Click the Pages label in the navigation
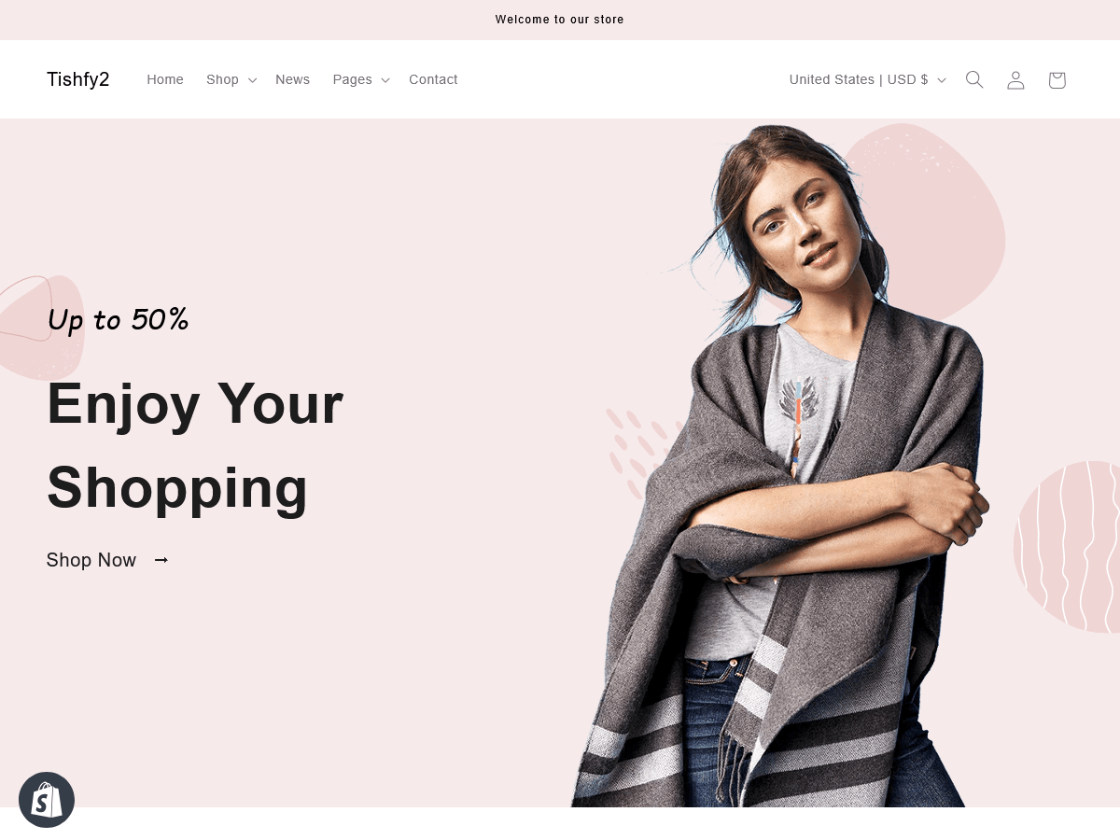The width and height of the screenshot is (1120, 840). click(353, 79)
